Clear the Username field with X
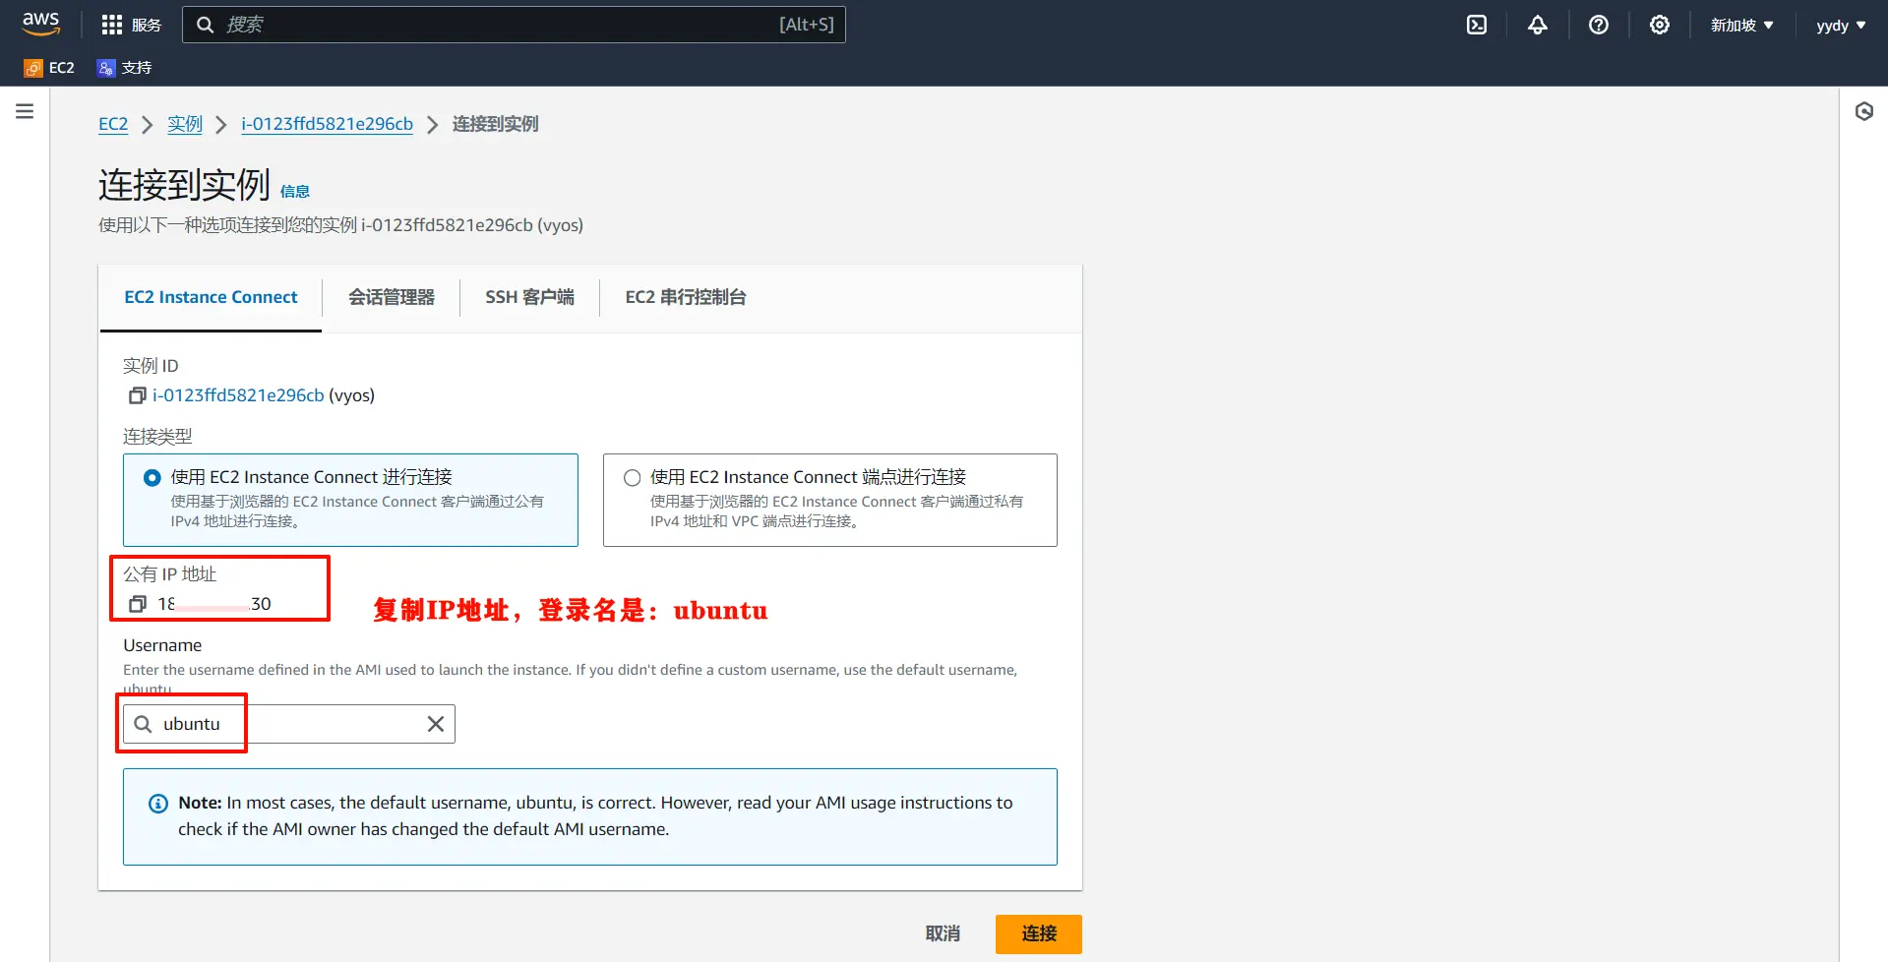This screenshot has width=1888, height=962. [x=436, y=724]
